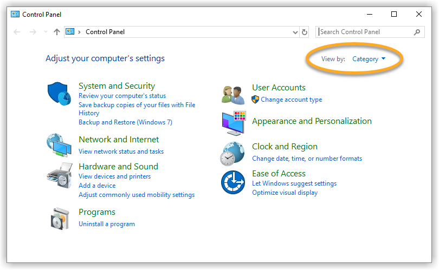Open the recent locations dropdown arrow
Screen dimensions: 439x270
tap(46, 32)
